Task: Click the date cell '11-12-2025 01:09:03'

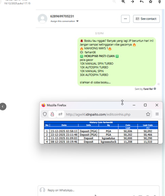Action: tap(64, 138)
